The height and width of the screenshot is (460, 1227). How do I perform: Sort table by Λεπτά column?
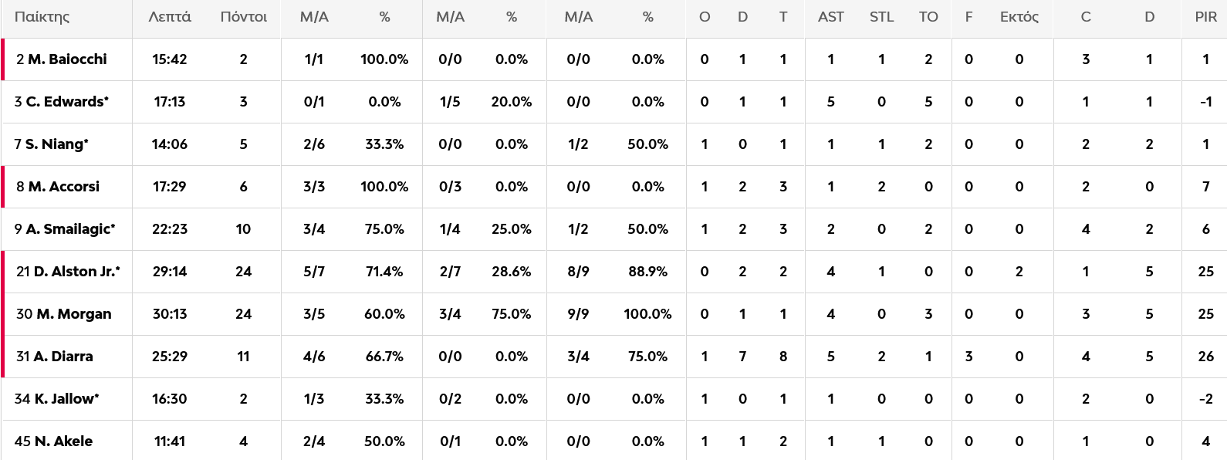click(x=170, y=17)
